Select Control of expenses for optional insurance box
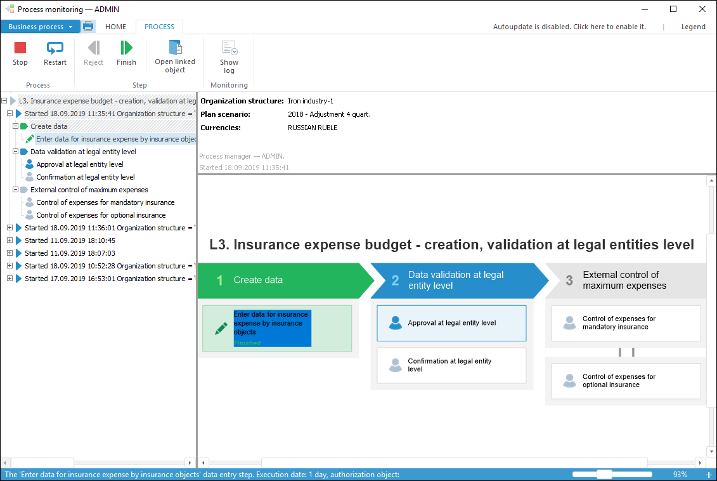 pos(626,381)
